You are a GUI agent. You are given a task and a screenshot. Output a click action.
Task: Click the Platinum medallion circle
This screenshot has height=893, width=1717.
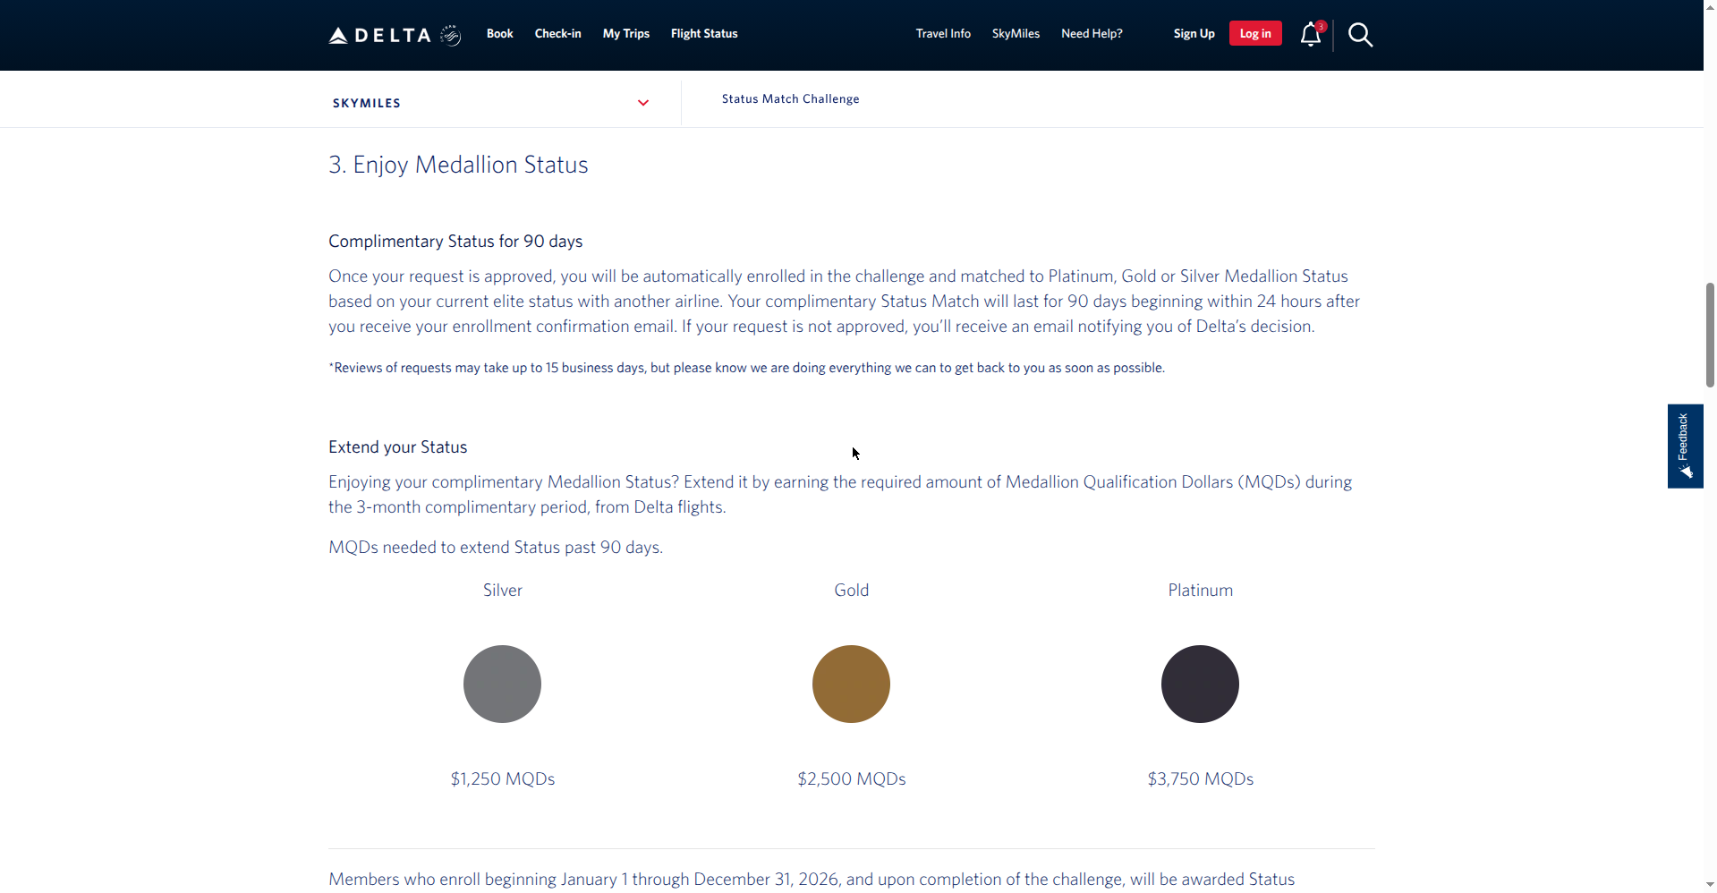pyautogui.click(x=1200, y=684)
